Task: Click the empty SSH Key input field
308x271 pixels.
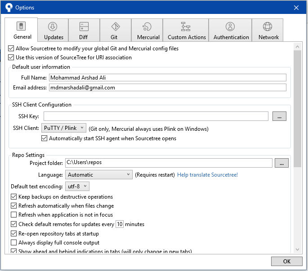Action: point(156,116)
